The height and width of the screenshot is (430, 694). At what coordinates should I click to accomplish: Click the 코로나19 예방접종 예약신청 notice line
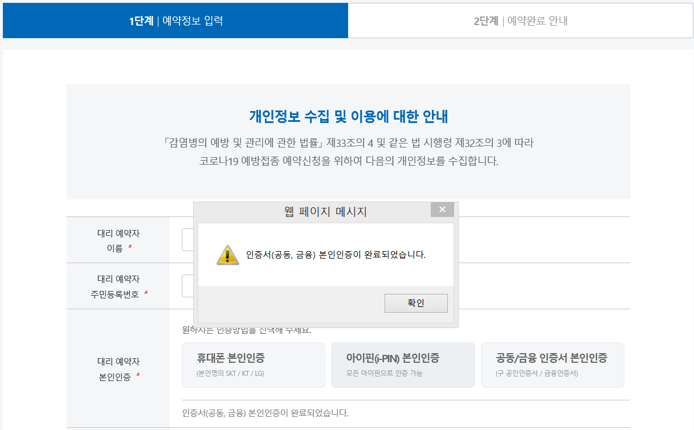pos(349,161)
